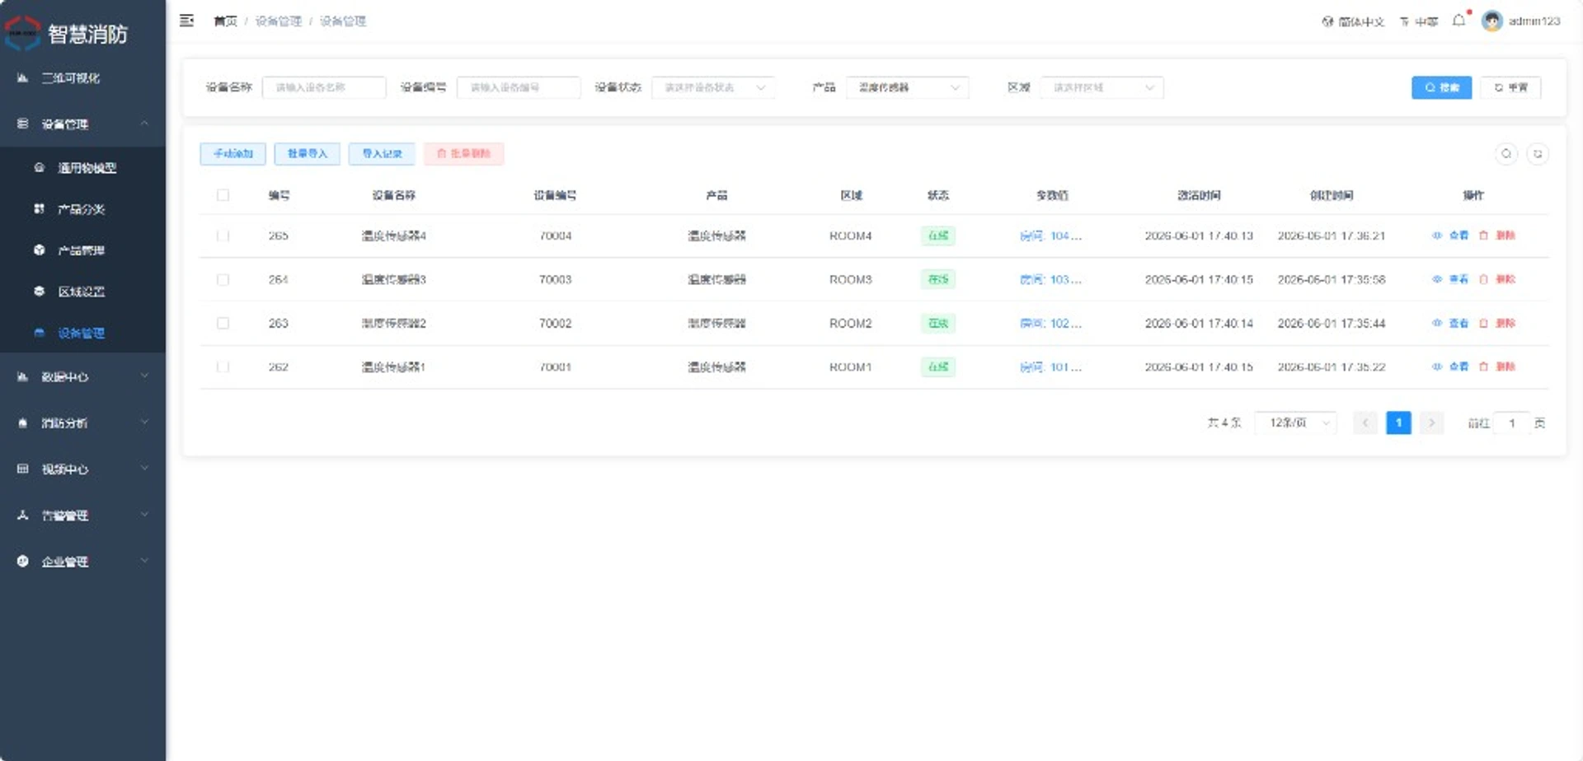
Task: Open 通用物模型 submenu item
Action: (x=82, y=167)
